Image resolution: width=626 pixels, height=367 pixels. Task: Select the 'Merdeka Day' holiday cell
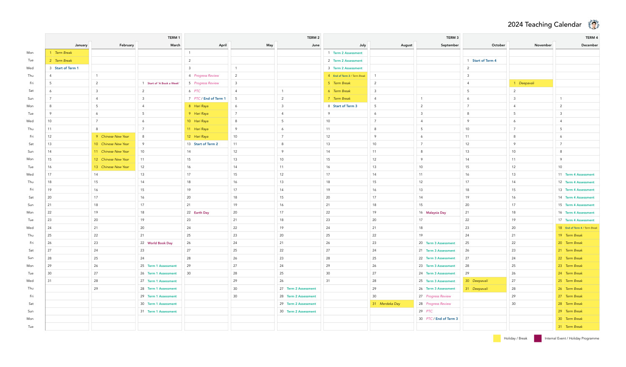point(392,304)
